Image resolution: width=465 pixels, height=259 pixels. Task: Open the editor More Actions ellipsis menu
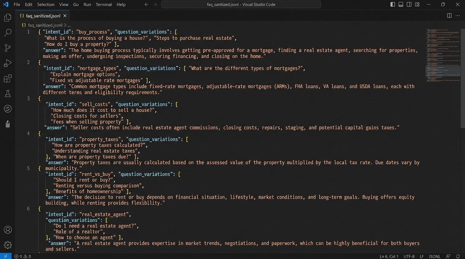click(458, 16)
